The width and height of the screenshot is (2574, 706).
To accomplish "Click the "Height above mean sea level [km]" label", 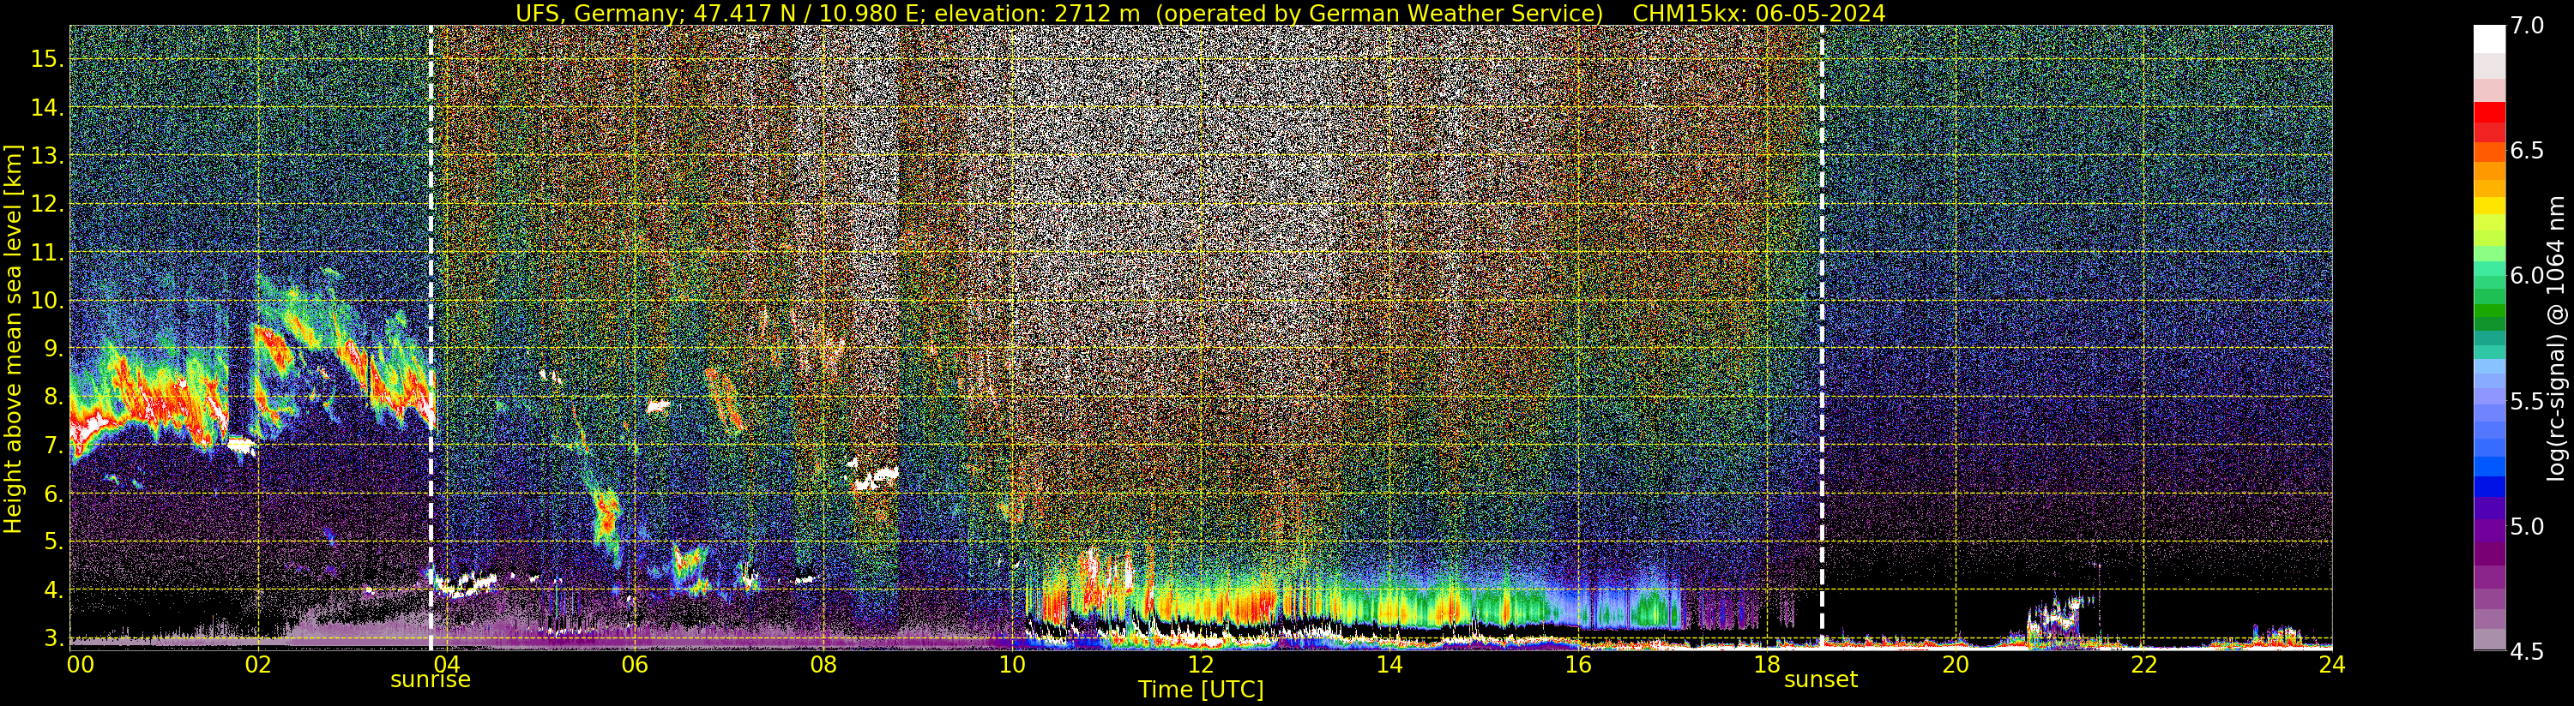I will [13, 338].
